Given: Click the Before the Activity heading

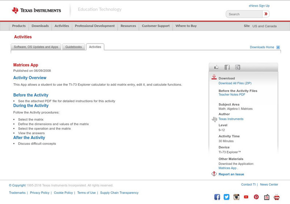Looking at the screenshot, I should pos(31,95).
